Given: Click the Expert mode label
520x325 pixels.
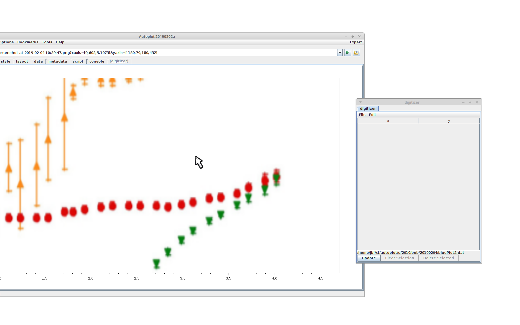Looking at the screenshot, I should tap(356, 42).
